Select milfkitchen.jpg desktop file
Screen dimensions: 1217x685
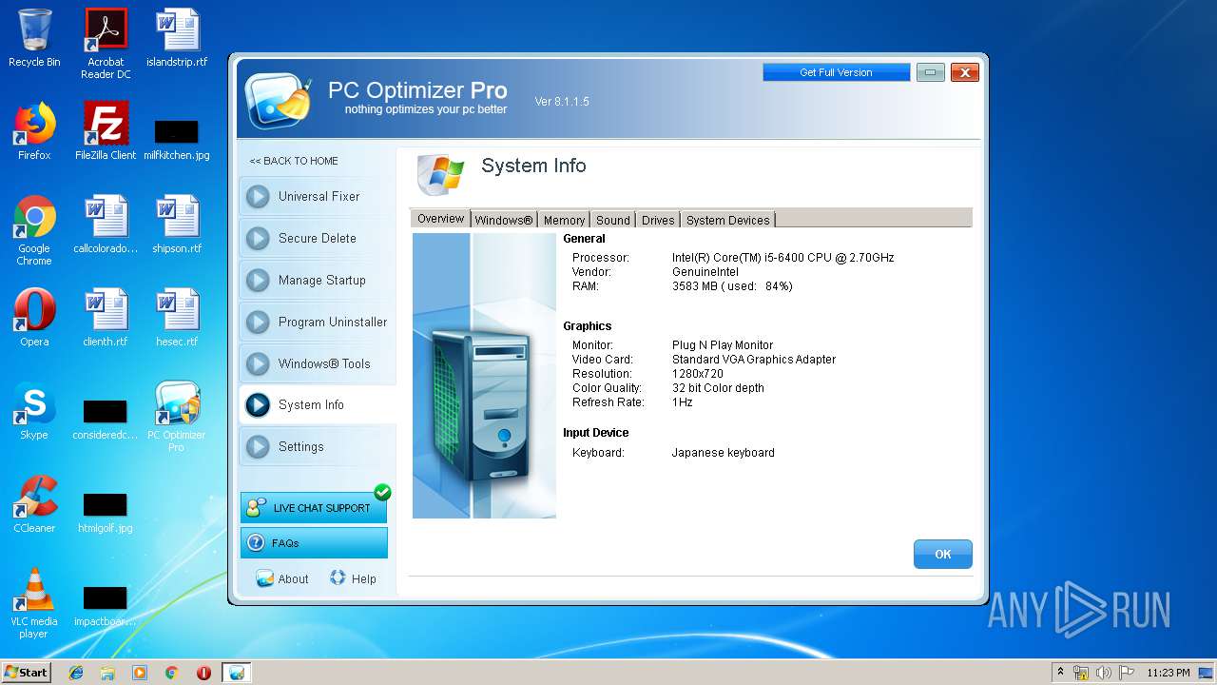tap(177, 138)
